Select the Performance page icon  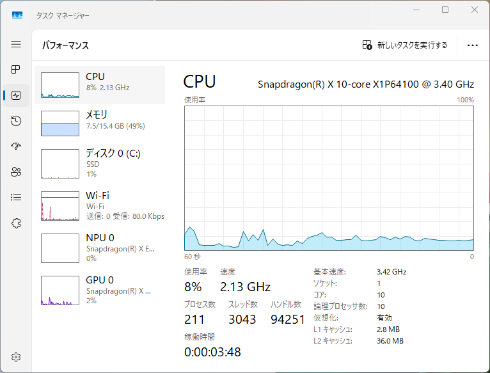coord(16,95)
